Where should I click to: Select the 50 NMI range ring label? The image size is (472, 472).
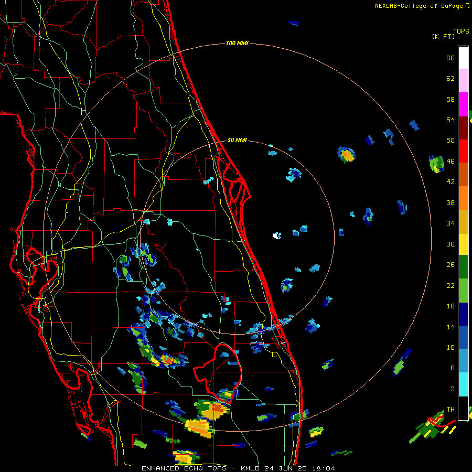(237, 140)
